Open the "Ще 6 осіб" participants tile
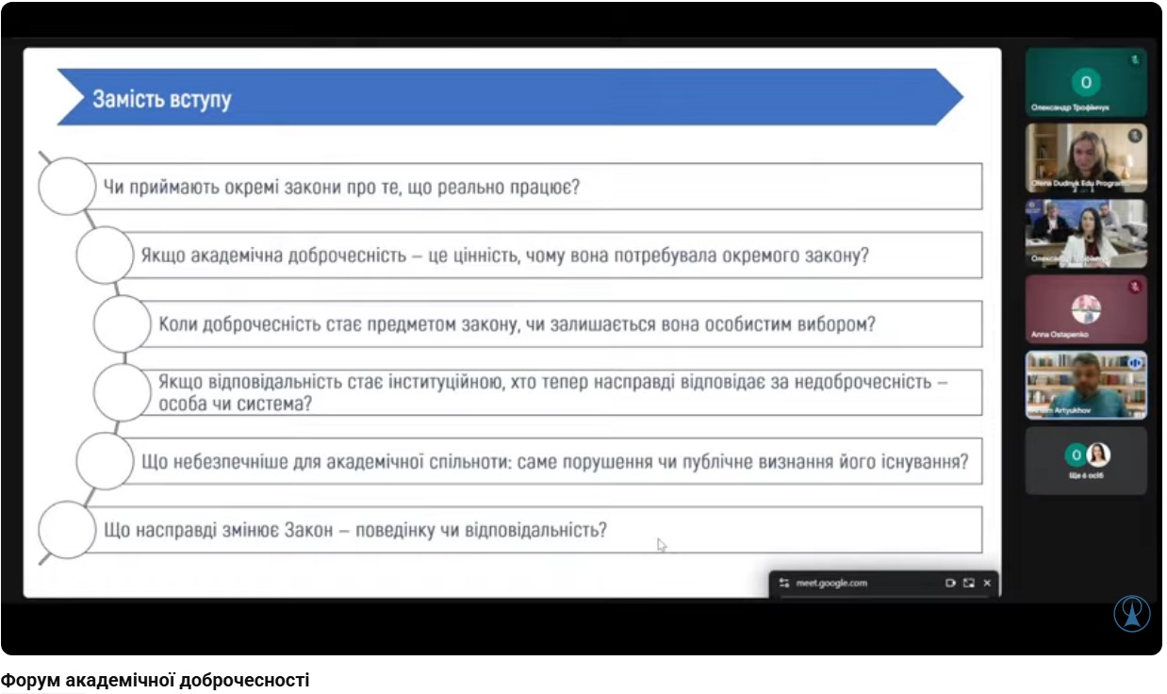This screenshot has width=1167, height=694. click(x=1086, y=461)
